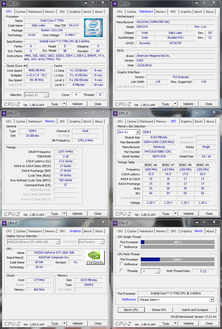Click the Multi Thread score bar showing 2390.7
Screen dimensions: 222x329
coord(177,259)
